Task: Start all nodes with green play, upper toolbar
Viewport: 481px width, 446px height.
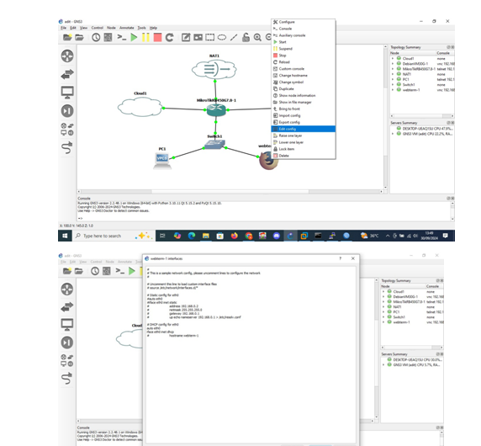Action: tap(134, 38)
